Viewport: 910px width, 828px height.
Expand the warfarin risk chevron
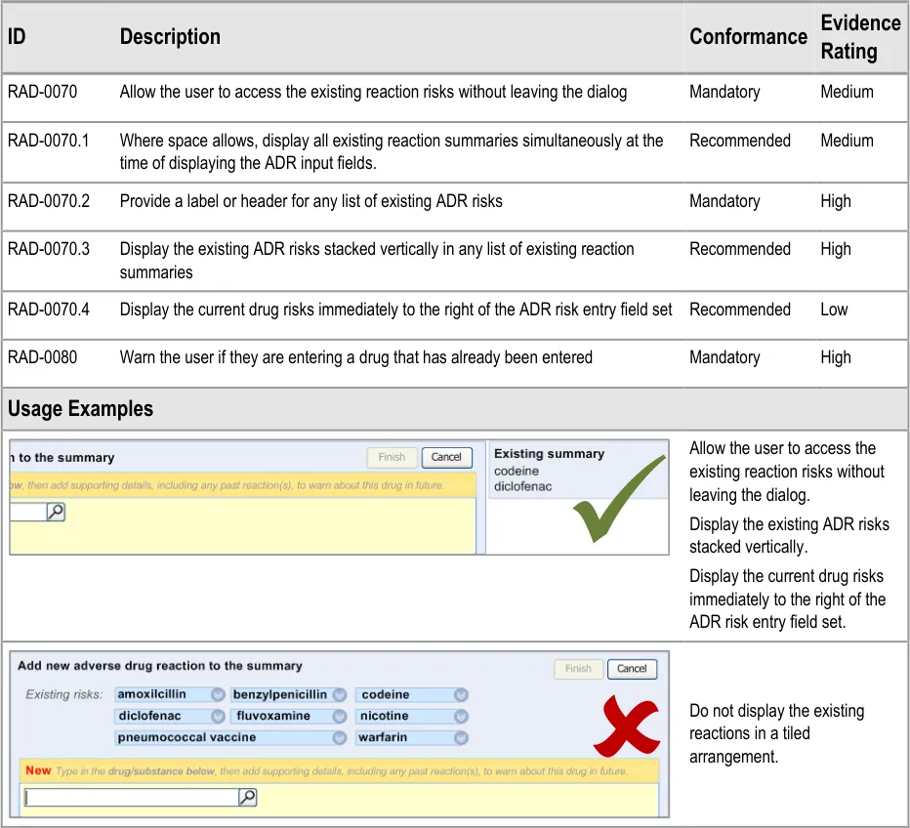461,738
